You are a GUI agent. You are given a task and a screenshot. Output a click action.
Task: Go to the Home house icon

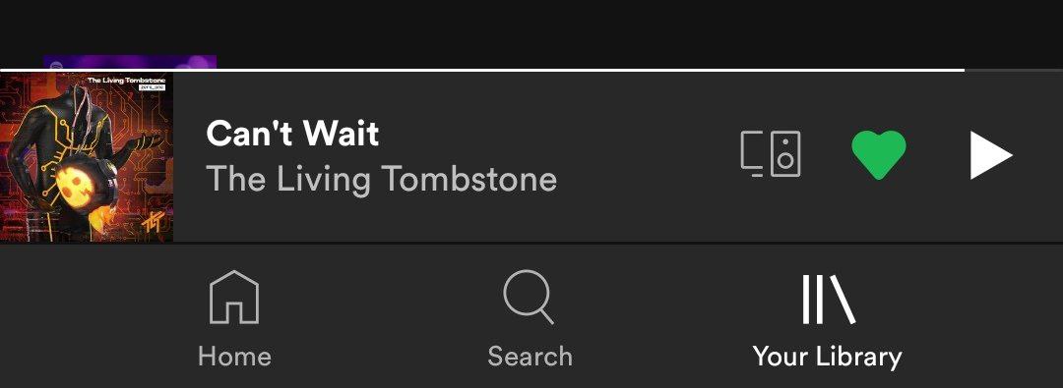pos(234,297)
